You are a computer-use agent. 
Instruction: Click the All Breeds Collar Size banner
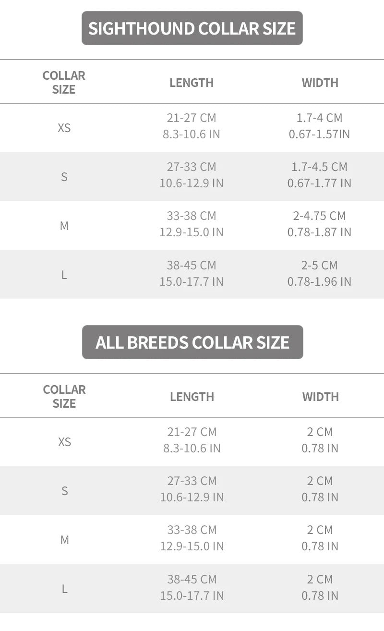click(192, 342)
